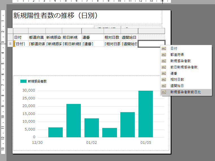The width and height of the screenshot is (215, 161).
Task: Click the [連番] data cell
Action: pyautogui.click(x=93, y=44)
